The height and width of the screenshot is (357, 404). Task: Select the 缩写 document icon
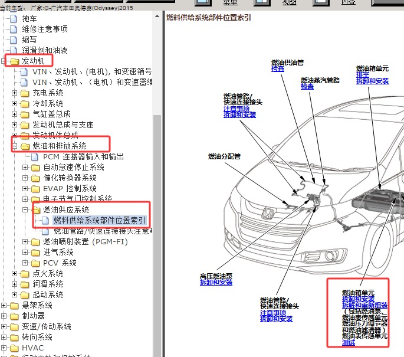(14, 40)
